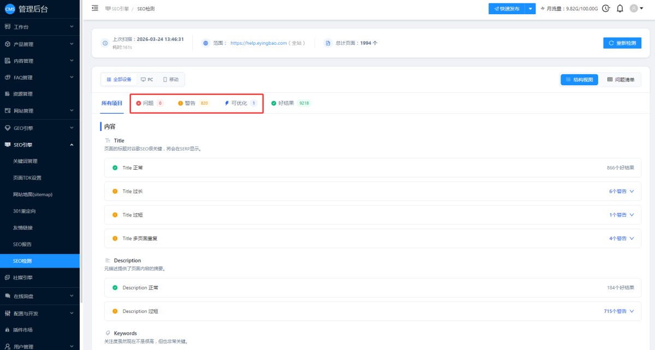Screen dimensions: 655x350
Task: Switch to PC device view
Action: point(147,80)
